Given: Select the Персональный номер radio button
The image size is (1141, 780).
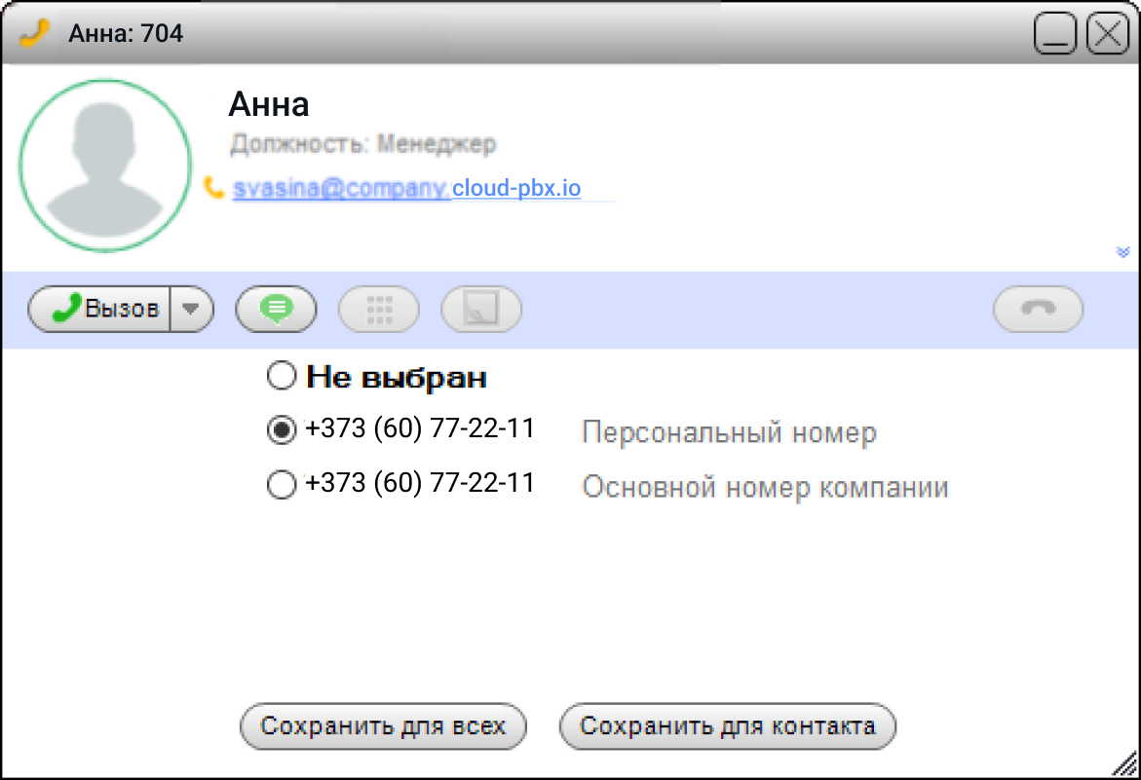Looking at the screenshot, I should pyautogui.click(x=282, y=430).
